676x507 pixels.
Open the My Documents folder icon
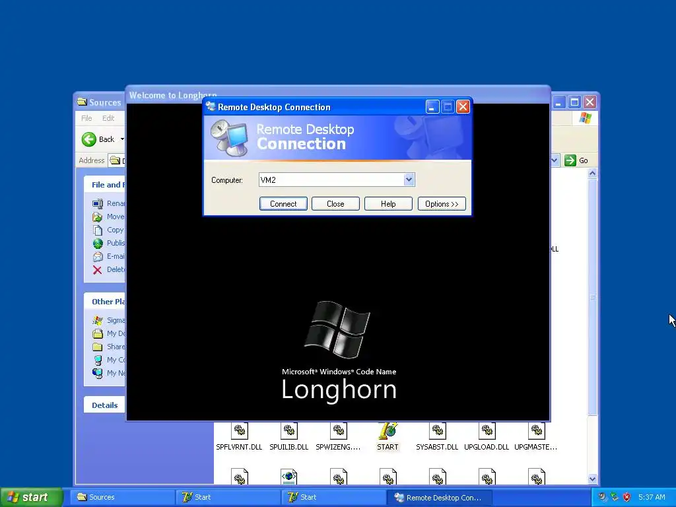click(98, 333)
